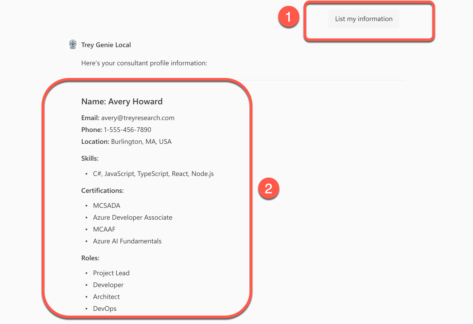Image resolution: width=473 pixels, height=324 pixels.
Task: Select the Trey Genie Local sender name
Action: click(x=106, y=45)
